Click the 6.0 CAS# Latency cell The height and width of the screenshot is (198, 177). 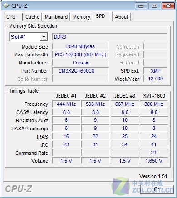pyautogui.click(x=66, y=112)
